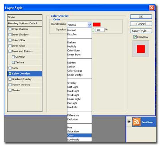Screen dimensions: 160x146
Task: Select the Stroke row label
Action: point(16,90)
